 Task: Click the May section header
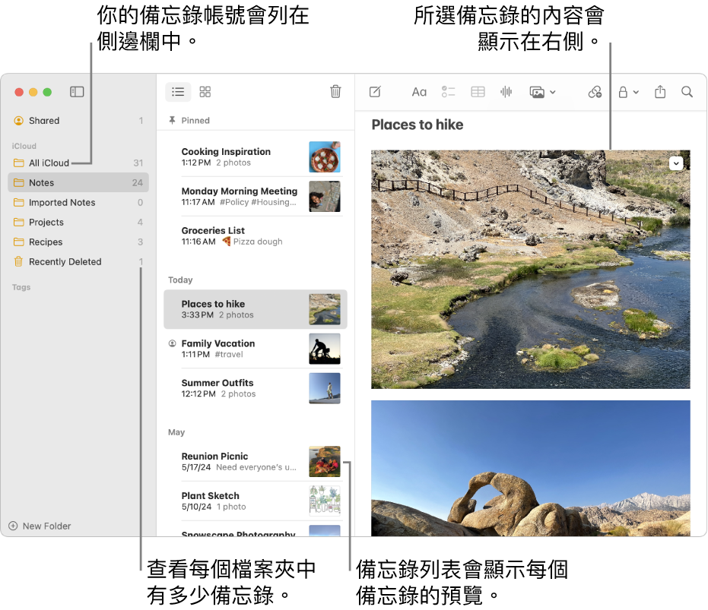click(176, 432)
